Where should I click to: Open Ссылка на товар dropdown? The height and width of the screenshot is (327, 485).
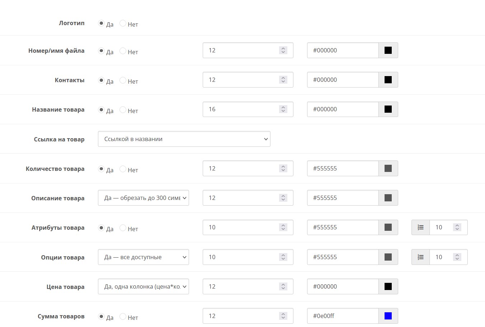pos(184,139)
